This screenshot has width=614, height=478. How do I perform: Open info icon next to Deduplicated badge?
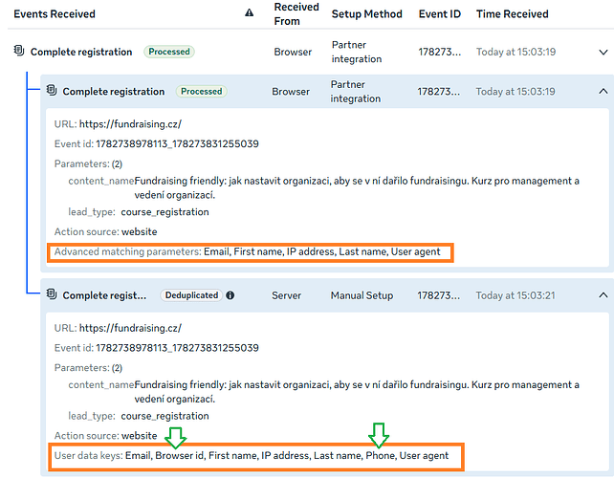coord(230,295)
